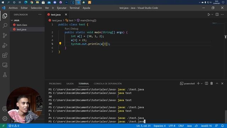Open editor More Actions ellipsis
227x128 pixels.
[222, 15]
